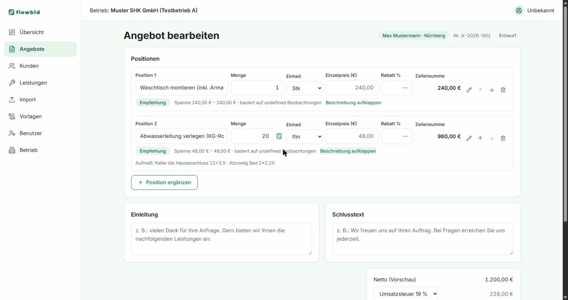Expand description for Position 1
Viewport: 568px width, 300px height.
(353, 102)
